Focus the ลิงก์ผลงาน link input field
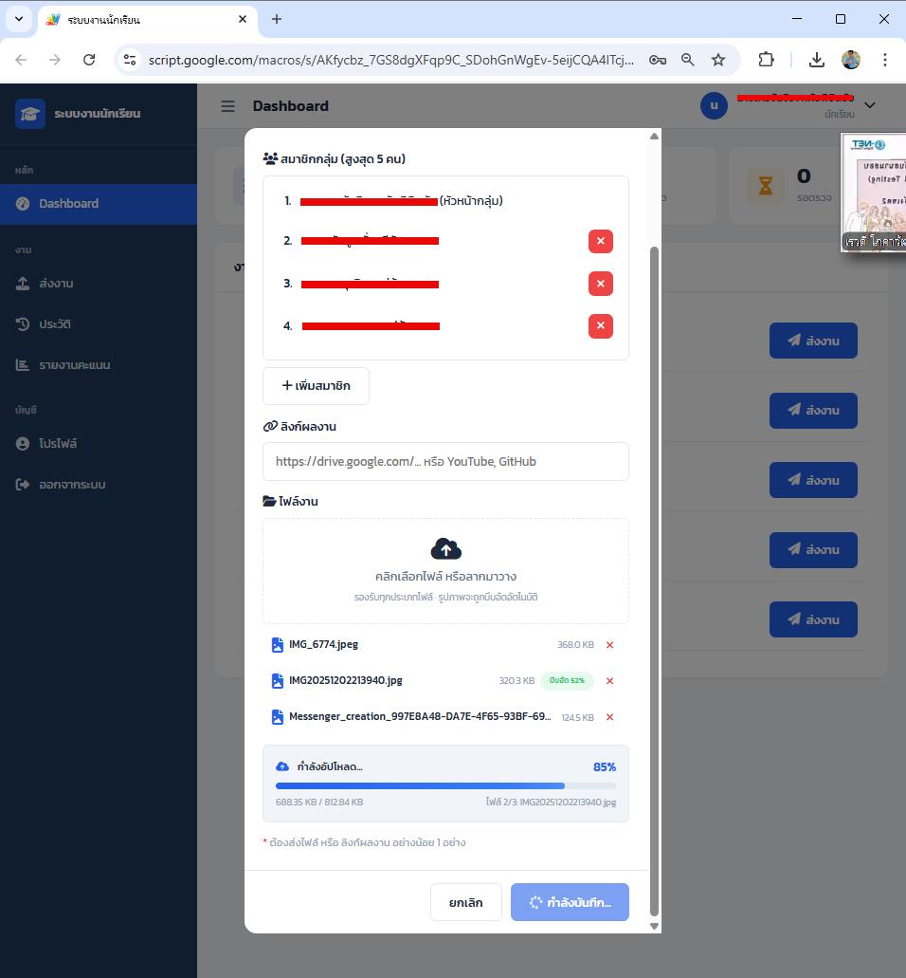This screenshot has height=978, width=906. 445,462
